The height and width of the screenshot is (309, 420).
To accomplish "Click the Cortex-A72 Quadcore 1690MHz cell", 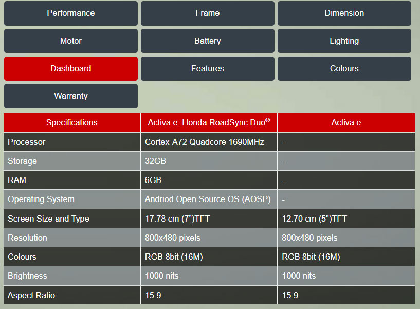I will point(205,142).
